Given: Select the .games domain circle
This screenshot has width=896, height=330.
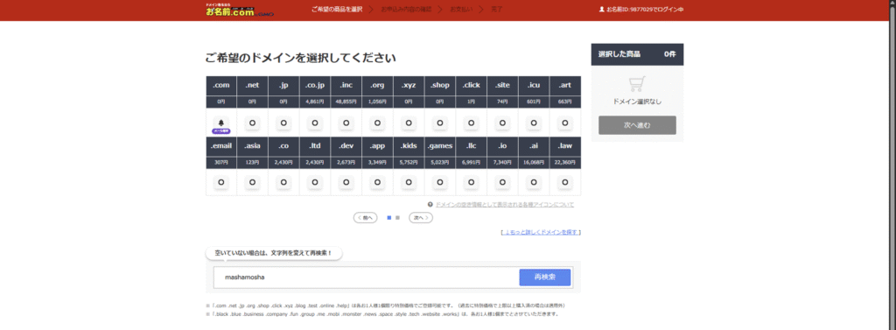Looking at the screenshot, I should [440, 182].
